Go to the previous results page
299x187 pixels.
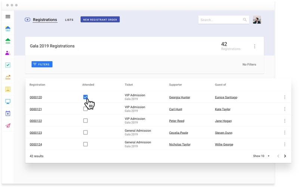click(x=278, y=156)
